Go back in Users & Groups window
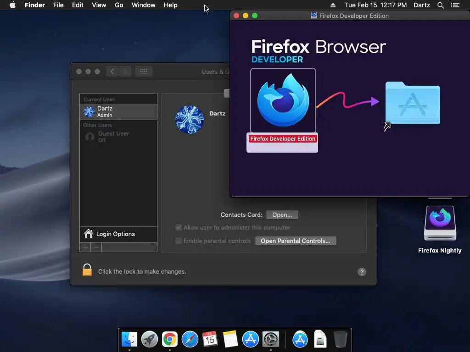Viewport: 470px width, 352px height. pyautogui.click(x=112, y=71)
